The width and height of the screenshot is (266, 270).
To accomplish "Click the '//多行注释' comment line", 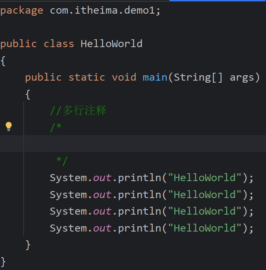I will (x=78, y=110).
